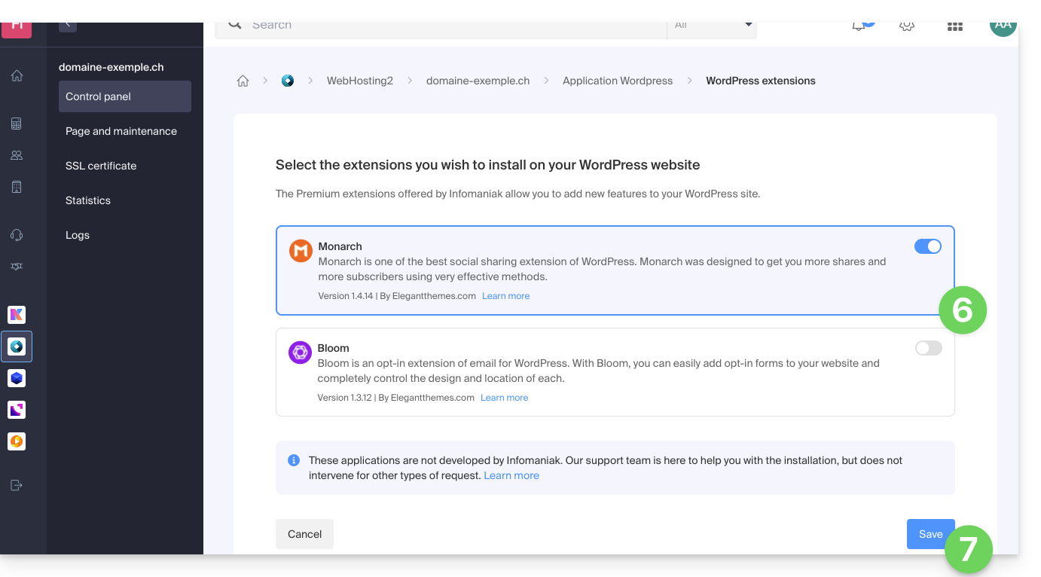Click the Save button
Image resolution: width=1041 pixels, height=577 pixels.
930,534
